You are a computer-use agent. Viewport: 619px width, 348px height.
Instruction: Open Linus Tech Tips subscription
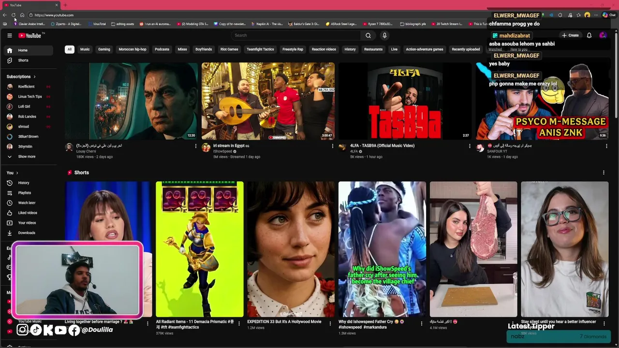tap(29, 97)
